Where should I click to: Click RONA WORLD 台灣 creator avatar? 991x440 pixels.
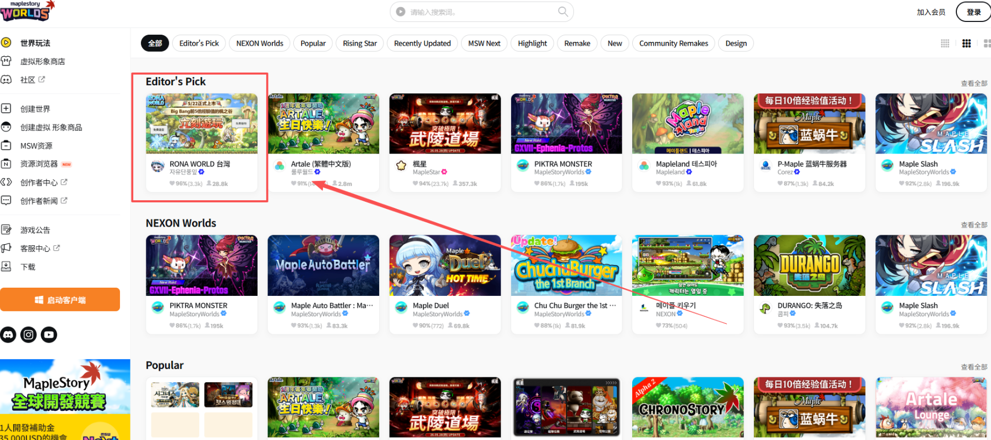pos(157,166)
